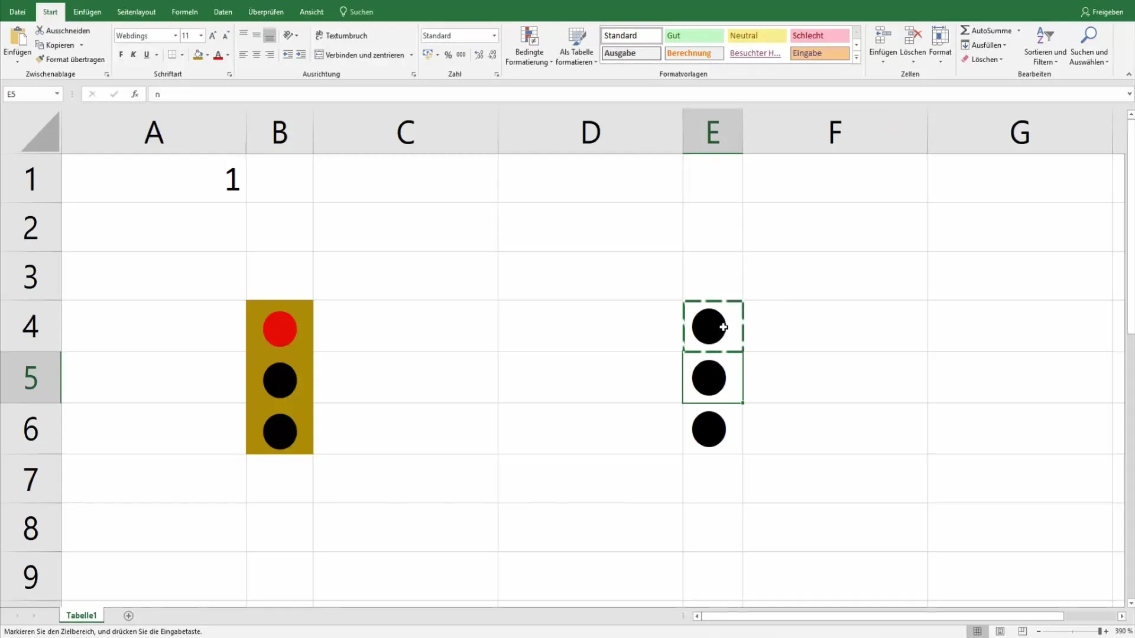Screen dimensions: 1135x638
Task: Decrease font size icon
Action: (x=226, y=35)
